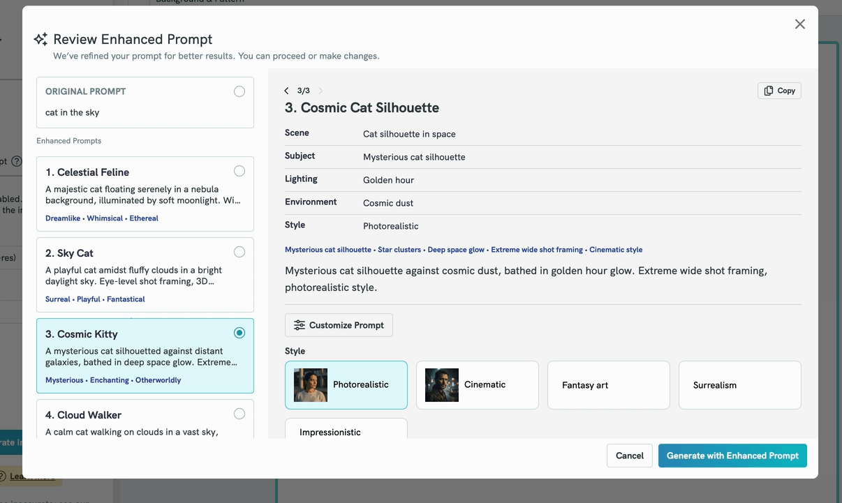Choose the Surrealism style option

pyautogui.click(x=739, y=385)
